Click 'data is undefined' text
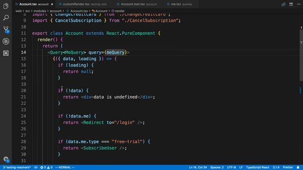The width and height of the screenshot is (303, 170). [116, 97]
